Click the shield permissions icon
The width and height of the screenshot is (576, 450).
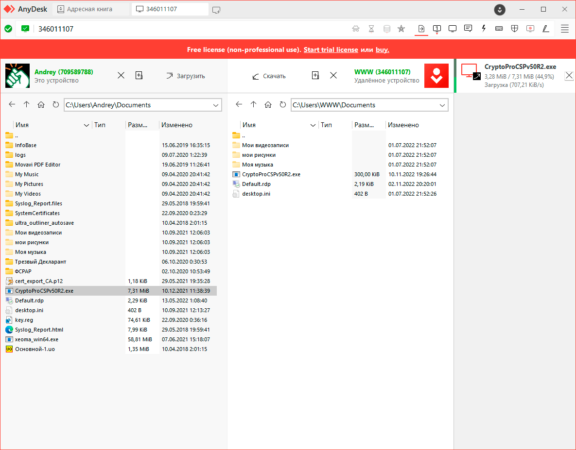coord(514,29)
